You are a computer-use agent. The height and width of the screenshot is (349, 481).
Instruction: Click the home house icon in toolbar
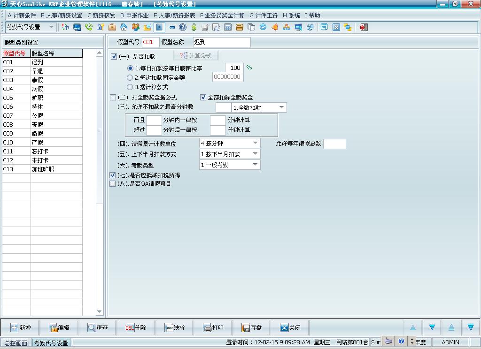pos(124,27)
